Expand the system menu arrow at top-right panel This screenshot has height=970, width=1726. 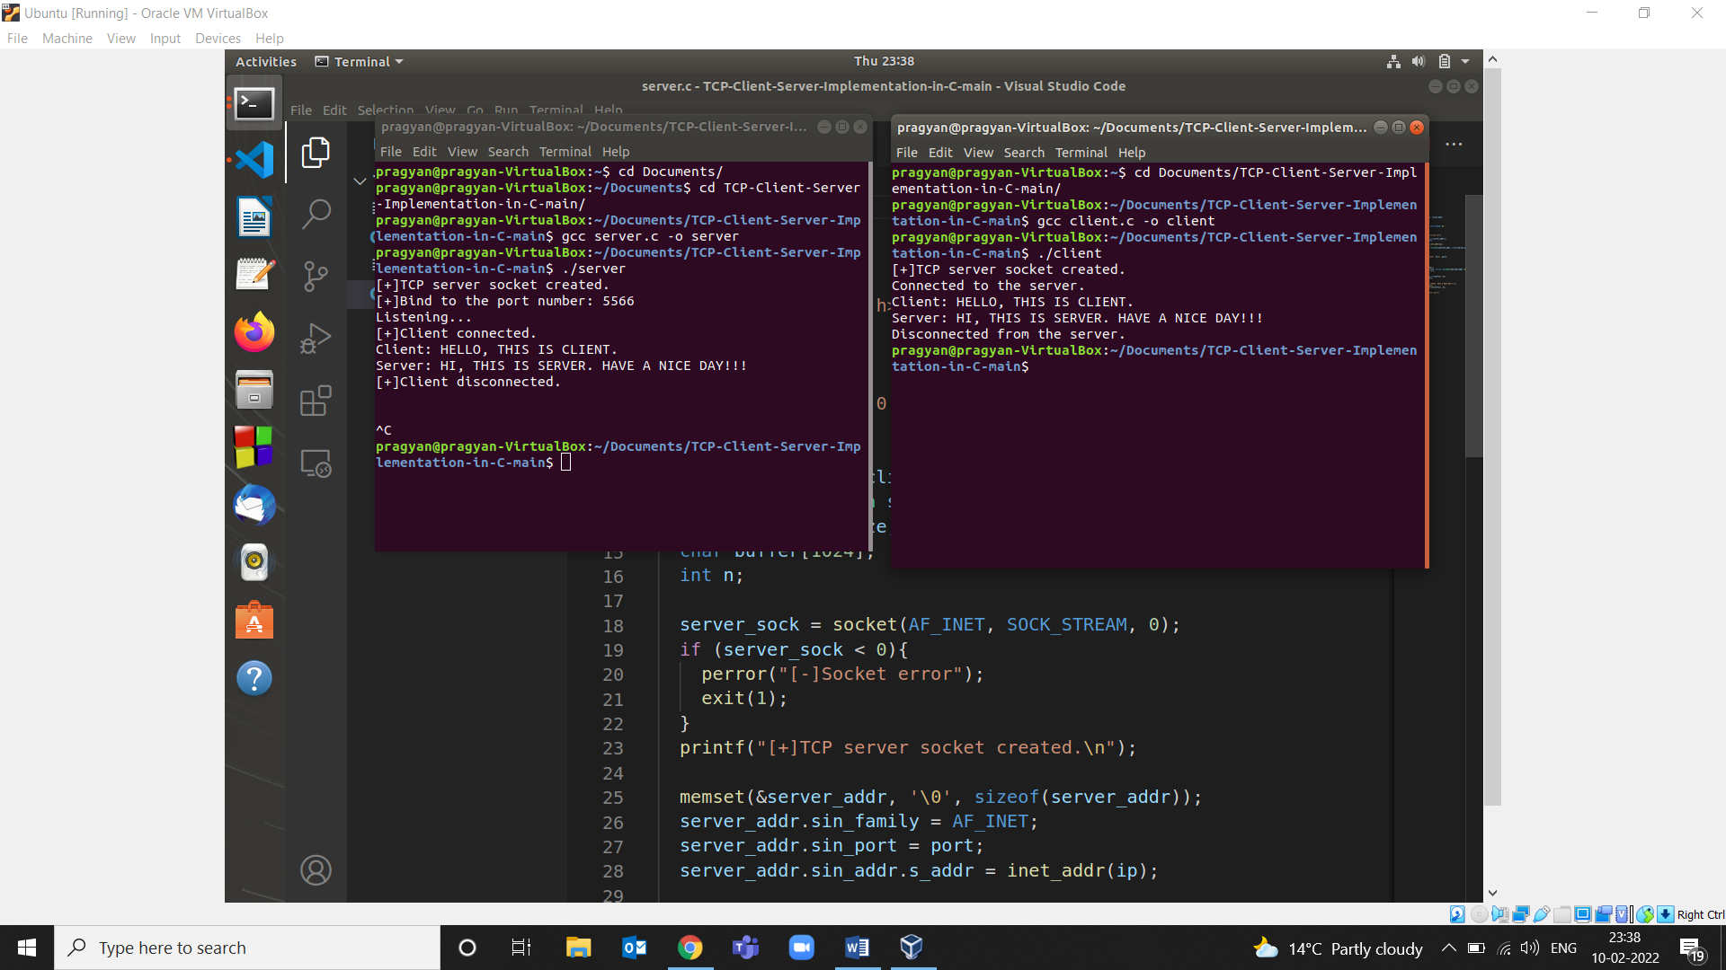(x=1464, y=61)
